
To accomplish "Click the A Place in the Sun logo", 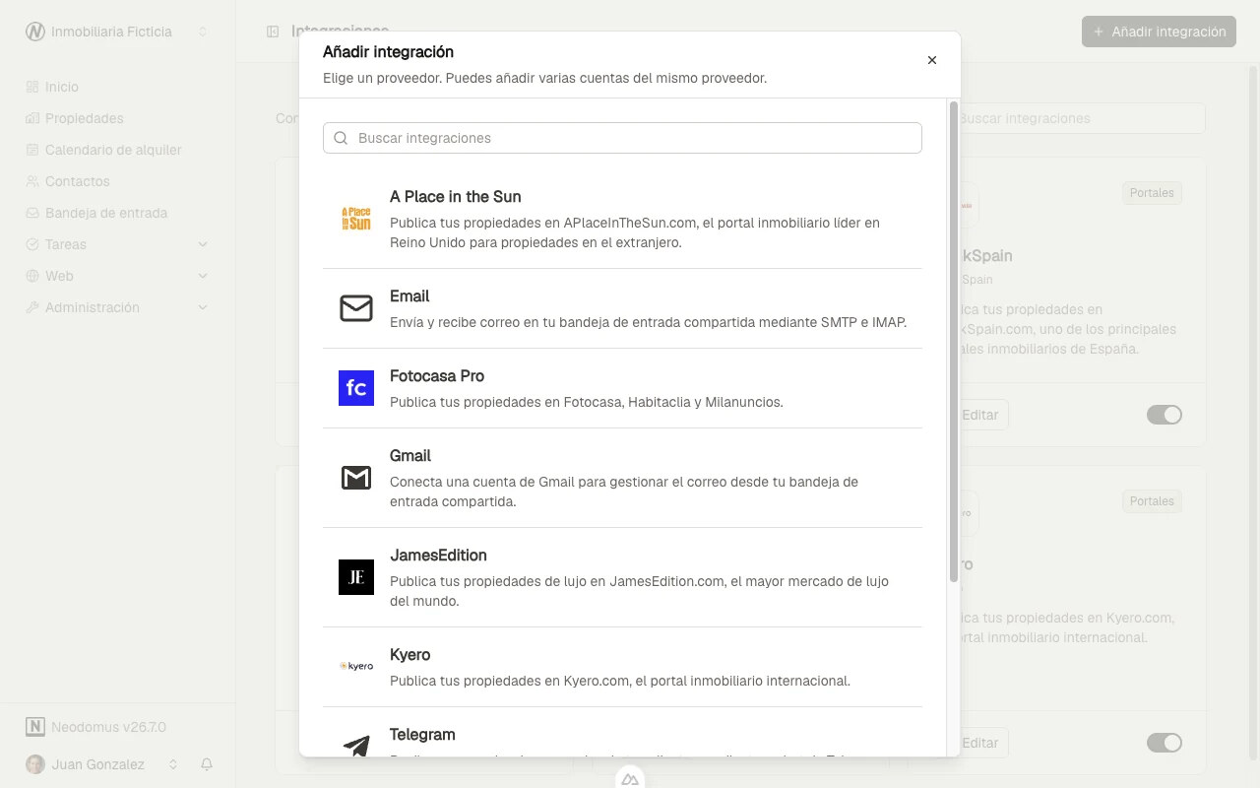I will [x=356, y=219].
